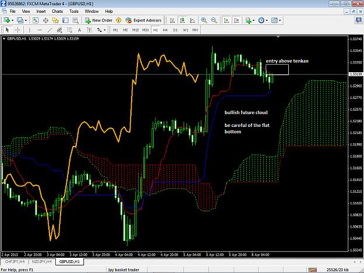Expand the GBPUSD,H1 chart title triangle
The image size is (364, 273).
pos(4,39)
